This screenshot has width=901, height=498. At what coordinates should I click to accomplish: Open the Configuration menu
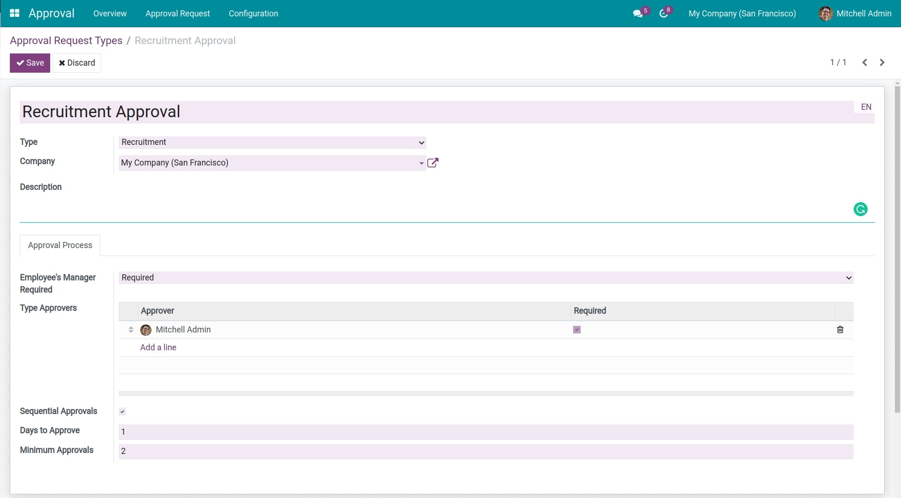tap(253, 14)
